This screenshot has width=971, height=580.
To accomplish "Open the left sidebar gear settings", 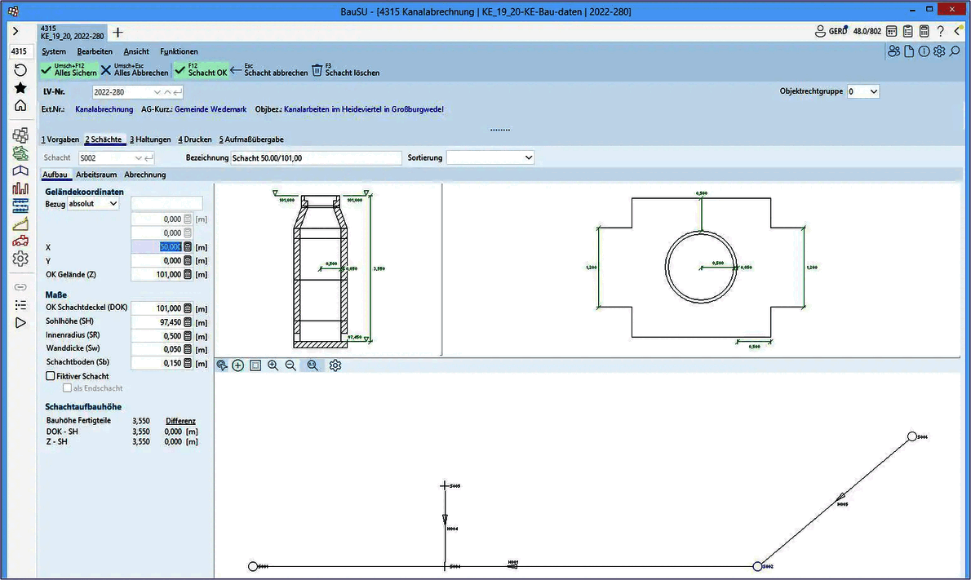I will [x=20, y=258].
